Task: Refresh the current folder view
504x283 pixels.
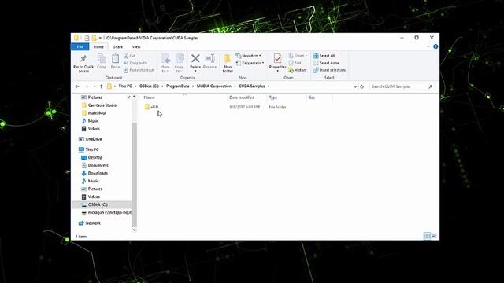Action: pyautogui.click(x=362, y=86)
